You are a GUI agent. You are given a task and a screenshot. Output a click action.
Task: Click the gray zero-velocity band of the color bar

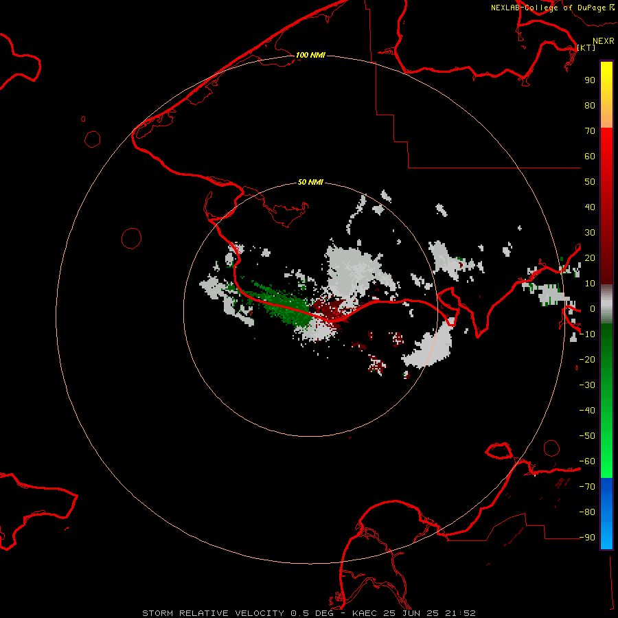606,304
